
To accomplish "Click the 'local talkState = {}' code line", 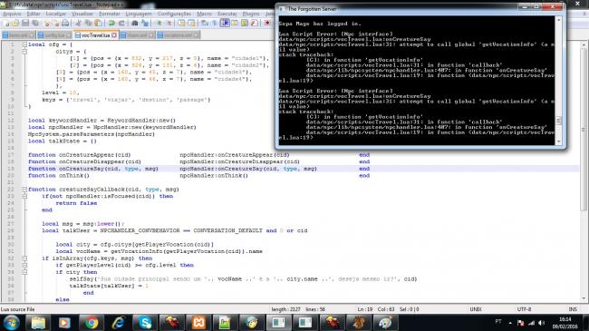I will pos(63,141).
